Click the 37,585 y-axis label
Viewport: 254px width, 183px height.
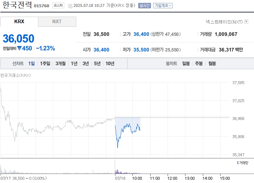(238, 83)
